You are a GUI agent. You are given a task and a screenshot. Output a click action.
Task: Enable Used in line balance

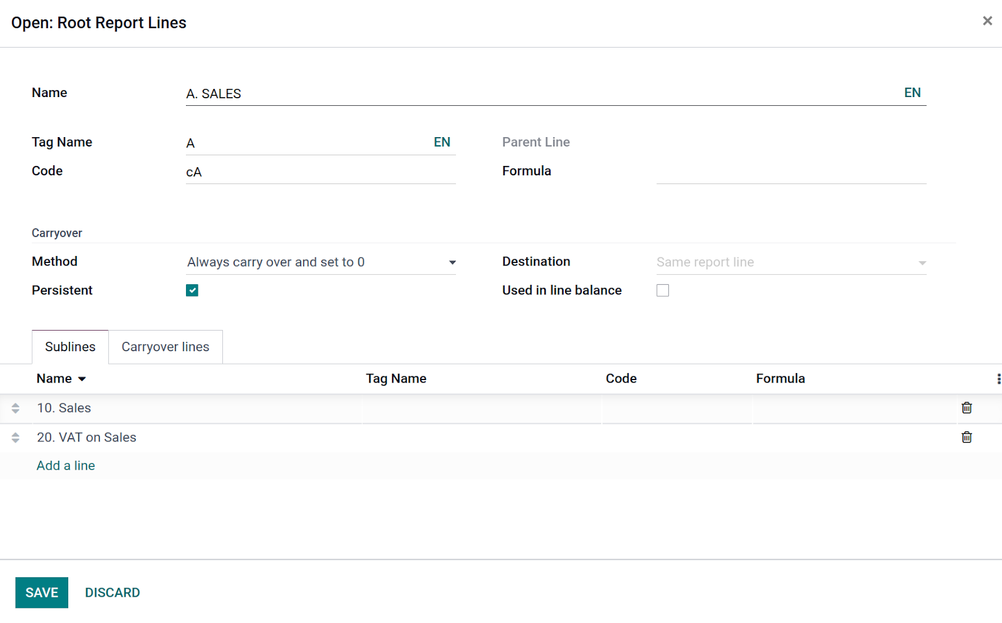click(x=663, y=291)
